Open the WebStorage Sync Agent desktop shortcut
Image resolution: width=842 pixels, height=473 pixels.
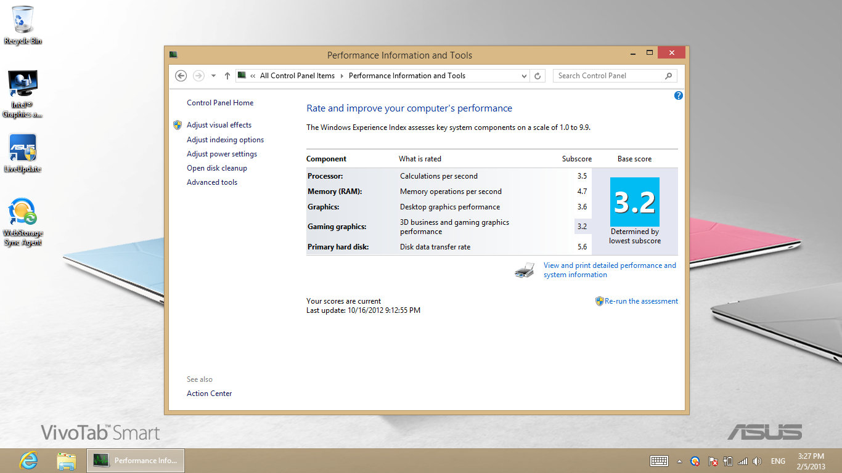tap(23, 222)
